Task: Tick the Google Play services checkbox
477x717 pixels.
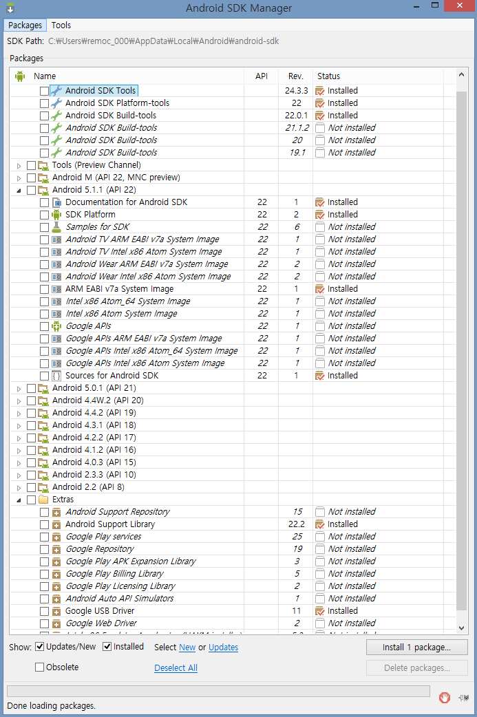Action: click(44, 537)
